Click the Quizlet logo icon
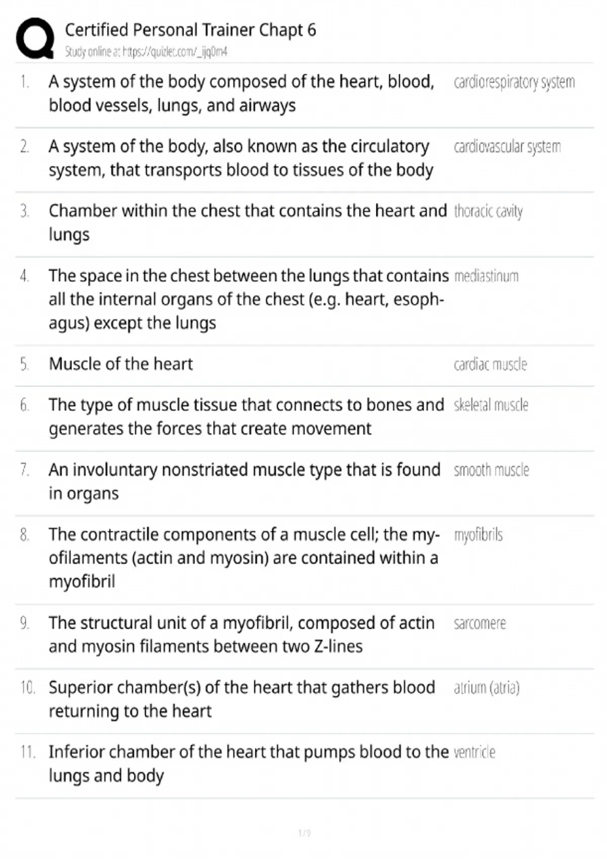 coord(35,38)
